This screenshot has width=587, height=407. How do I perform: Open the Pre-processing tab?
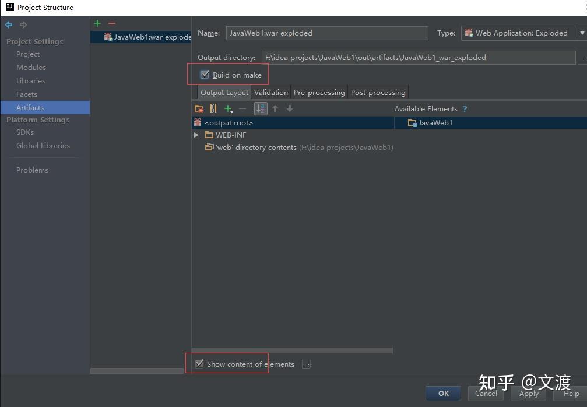(319, 92)
